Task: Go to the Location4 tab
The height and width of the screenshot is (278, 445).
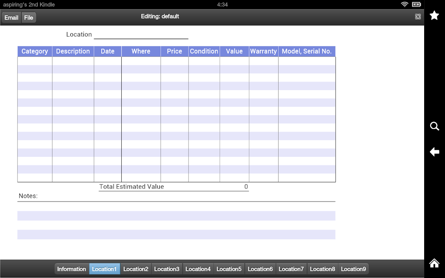Action: [x=198, y=269]
